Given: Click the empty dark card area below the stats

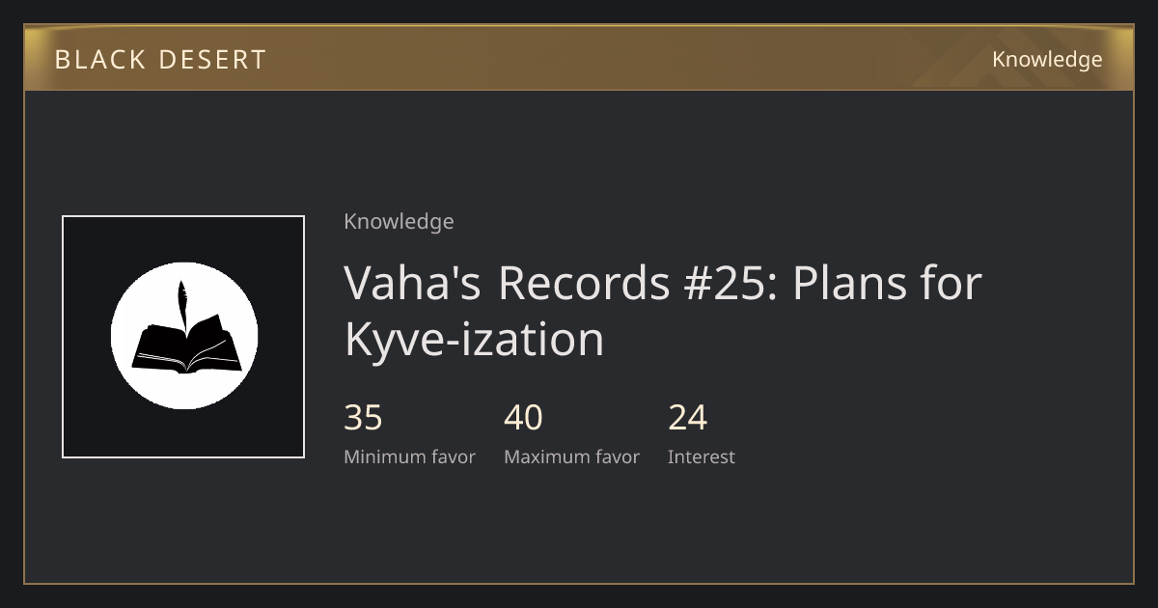Looking at the screenshot, I should point(579,526).
